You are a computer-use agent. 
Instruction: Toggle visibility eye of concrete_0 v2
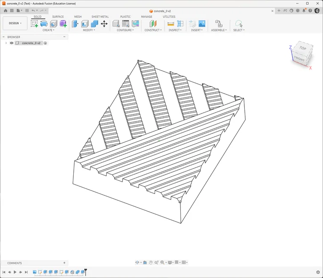click(x=12, y=43)
